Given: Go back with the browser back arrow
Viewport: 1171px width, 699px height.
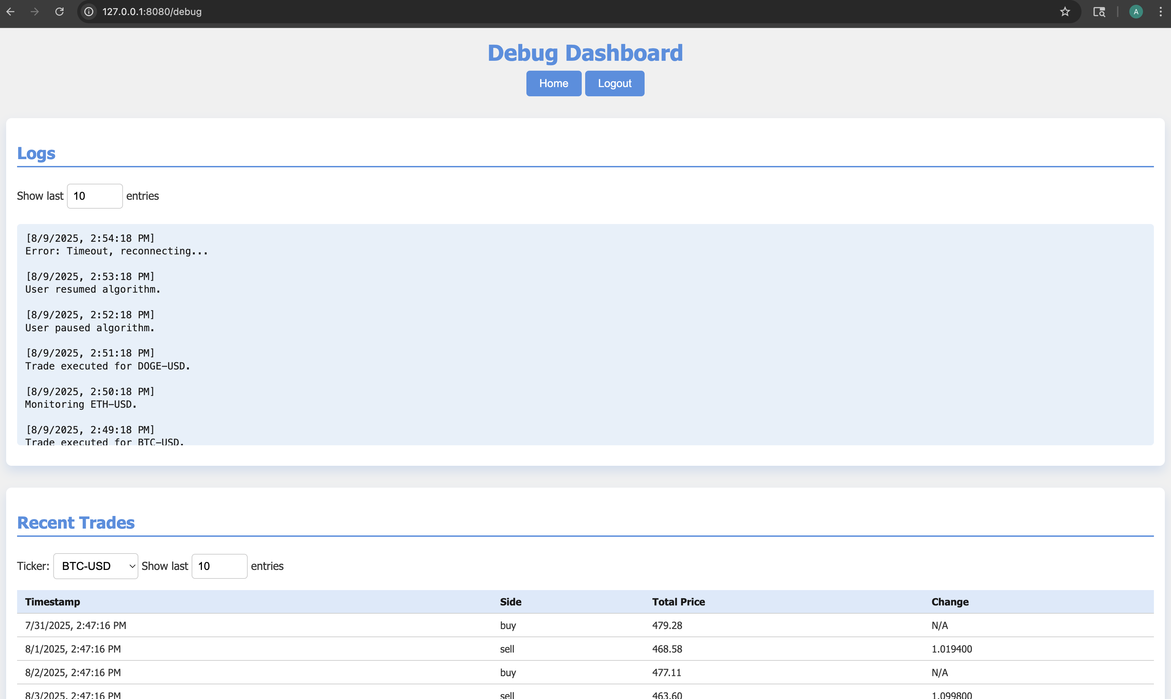Looking at the screenshot, I should click(x=10, y=12).
